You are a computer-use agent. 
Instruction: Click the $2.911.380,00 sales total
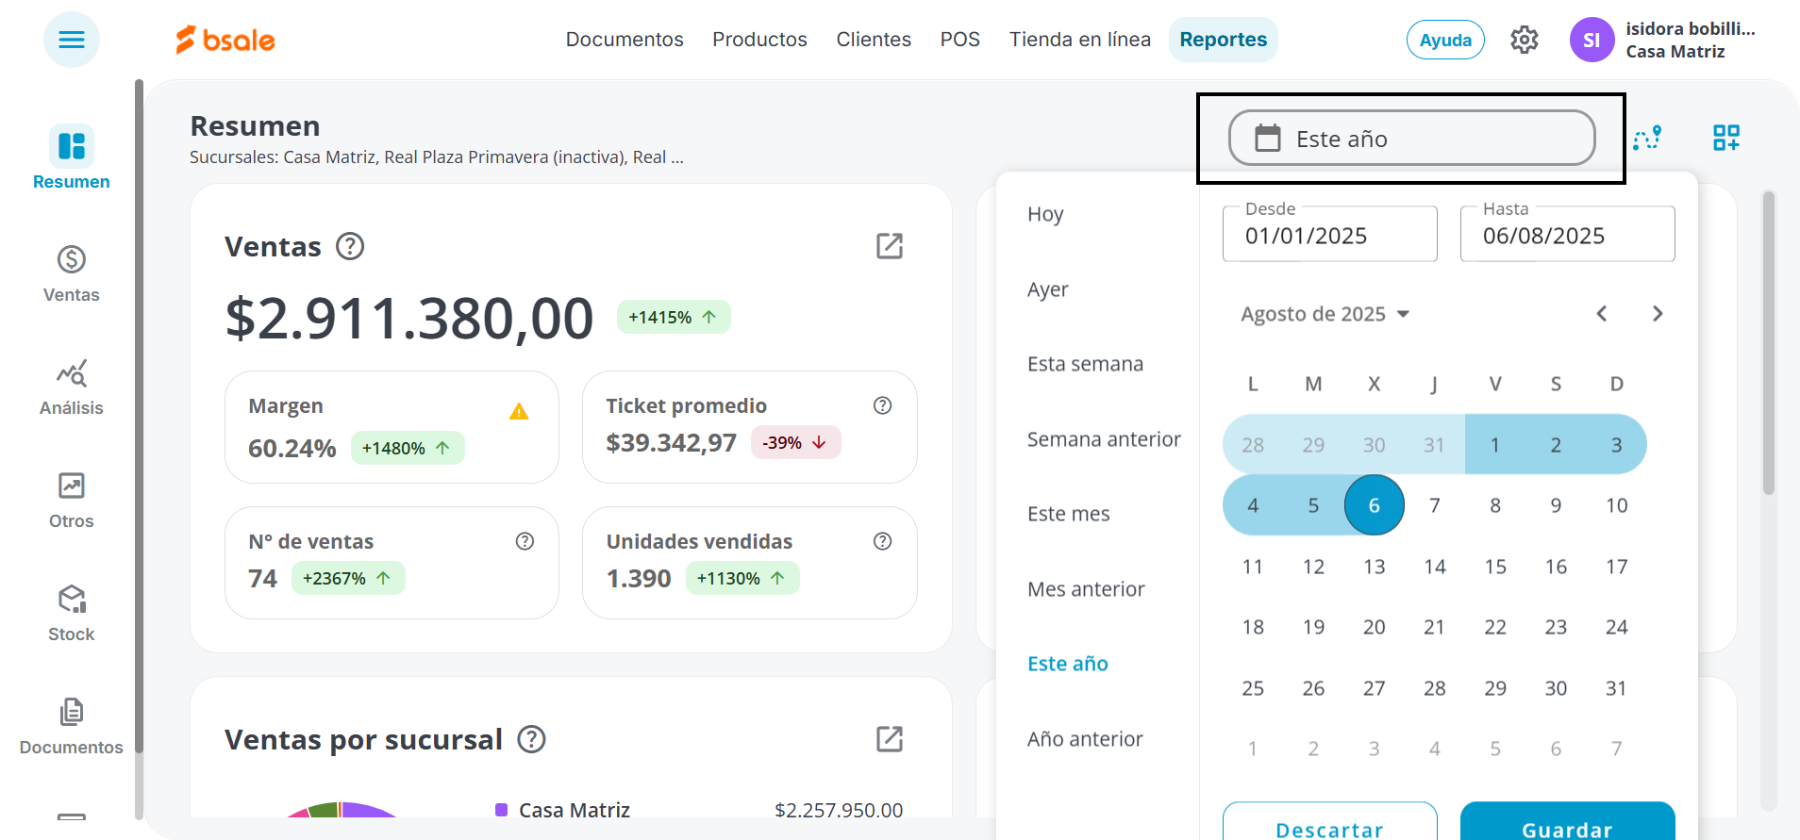click(x=409, y=319)
